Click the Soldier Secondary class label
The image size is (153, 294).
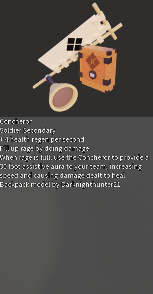28,130
